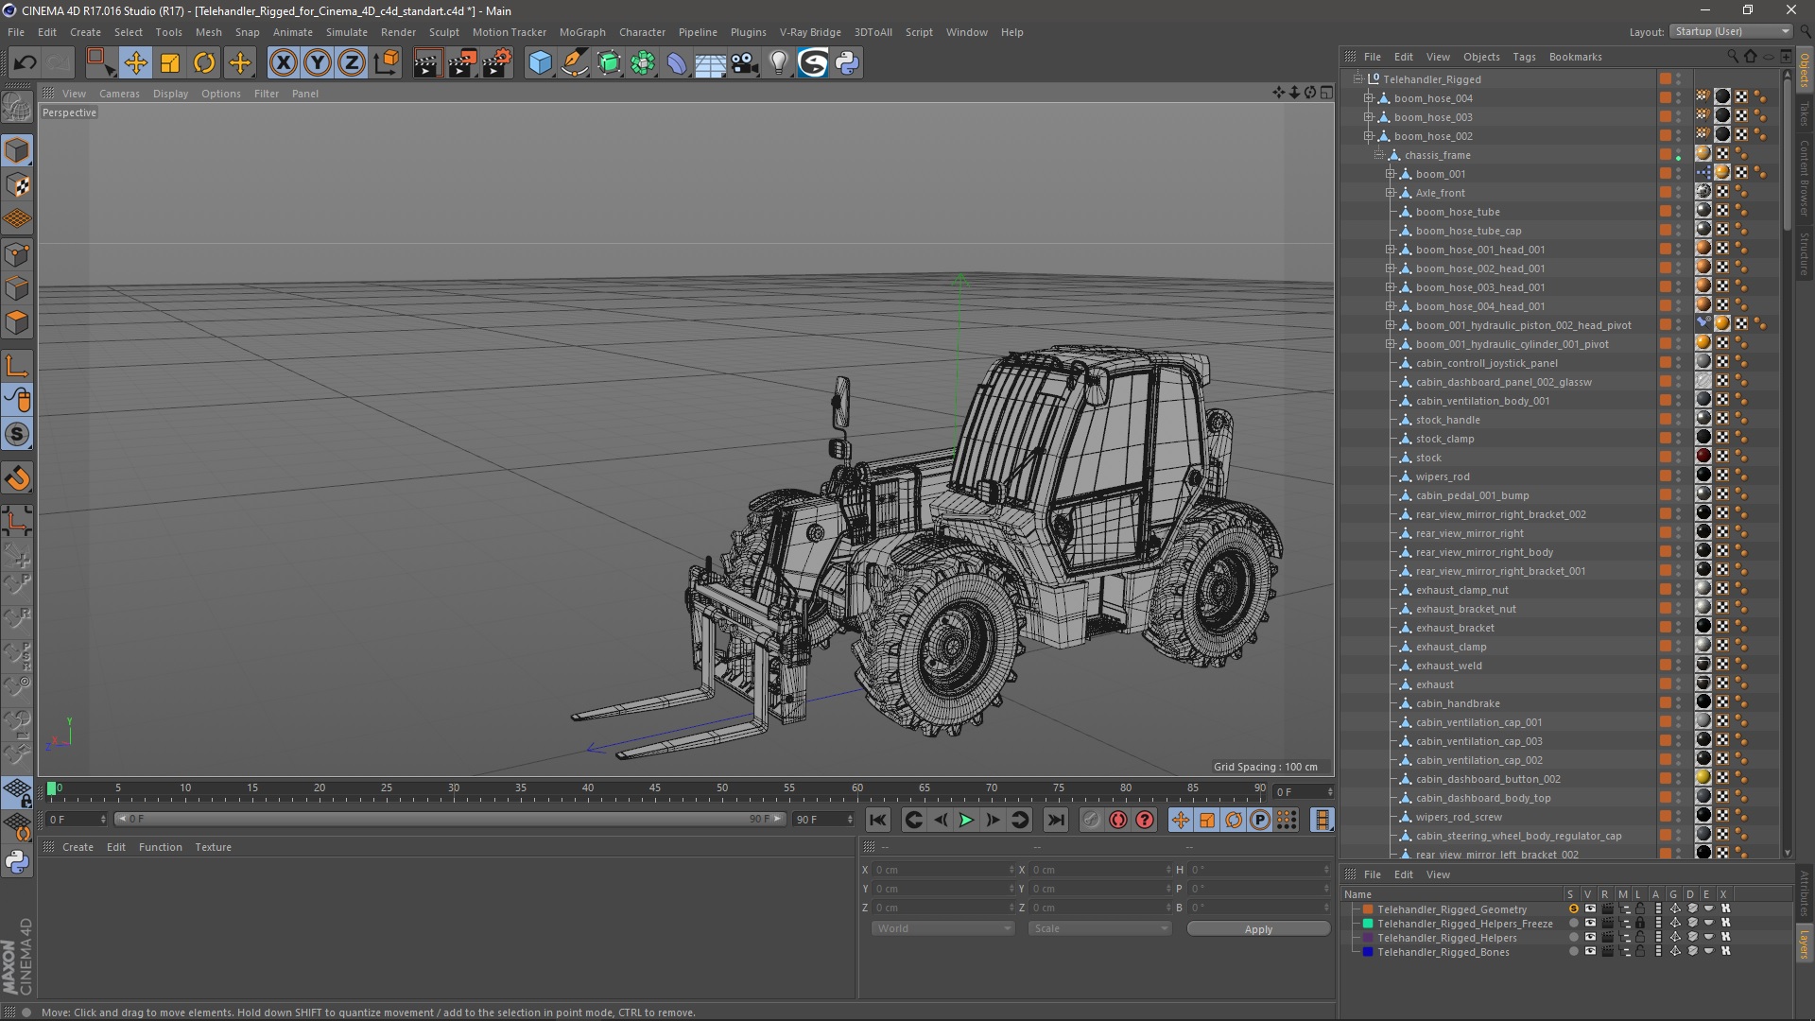The image size is (1815, 1021).
Task: Open the Python icon in top toolbar
Action: [847, 63]
